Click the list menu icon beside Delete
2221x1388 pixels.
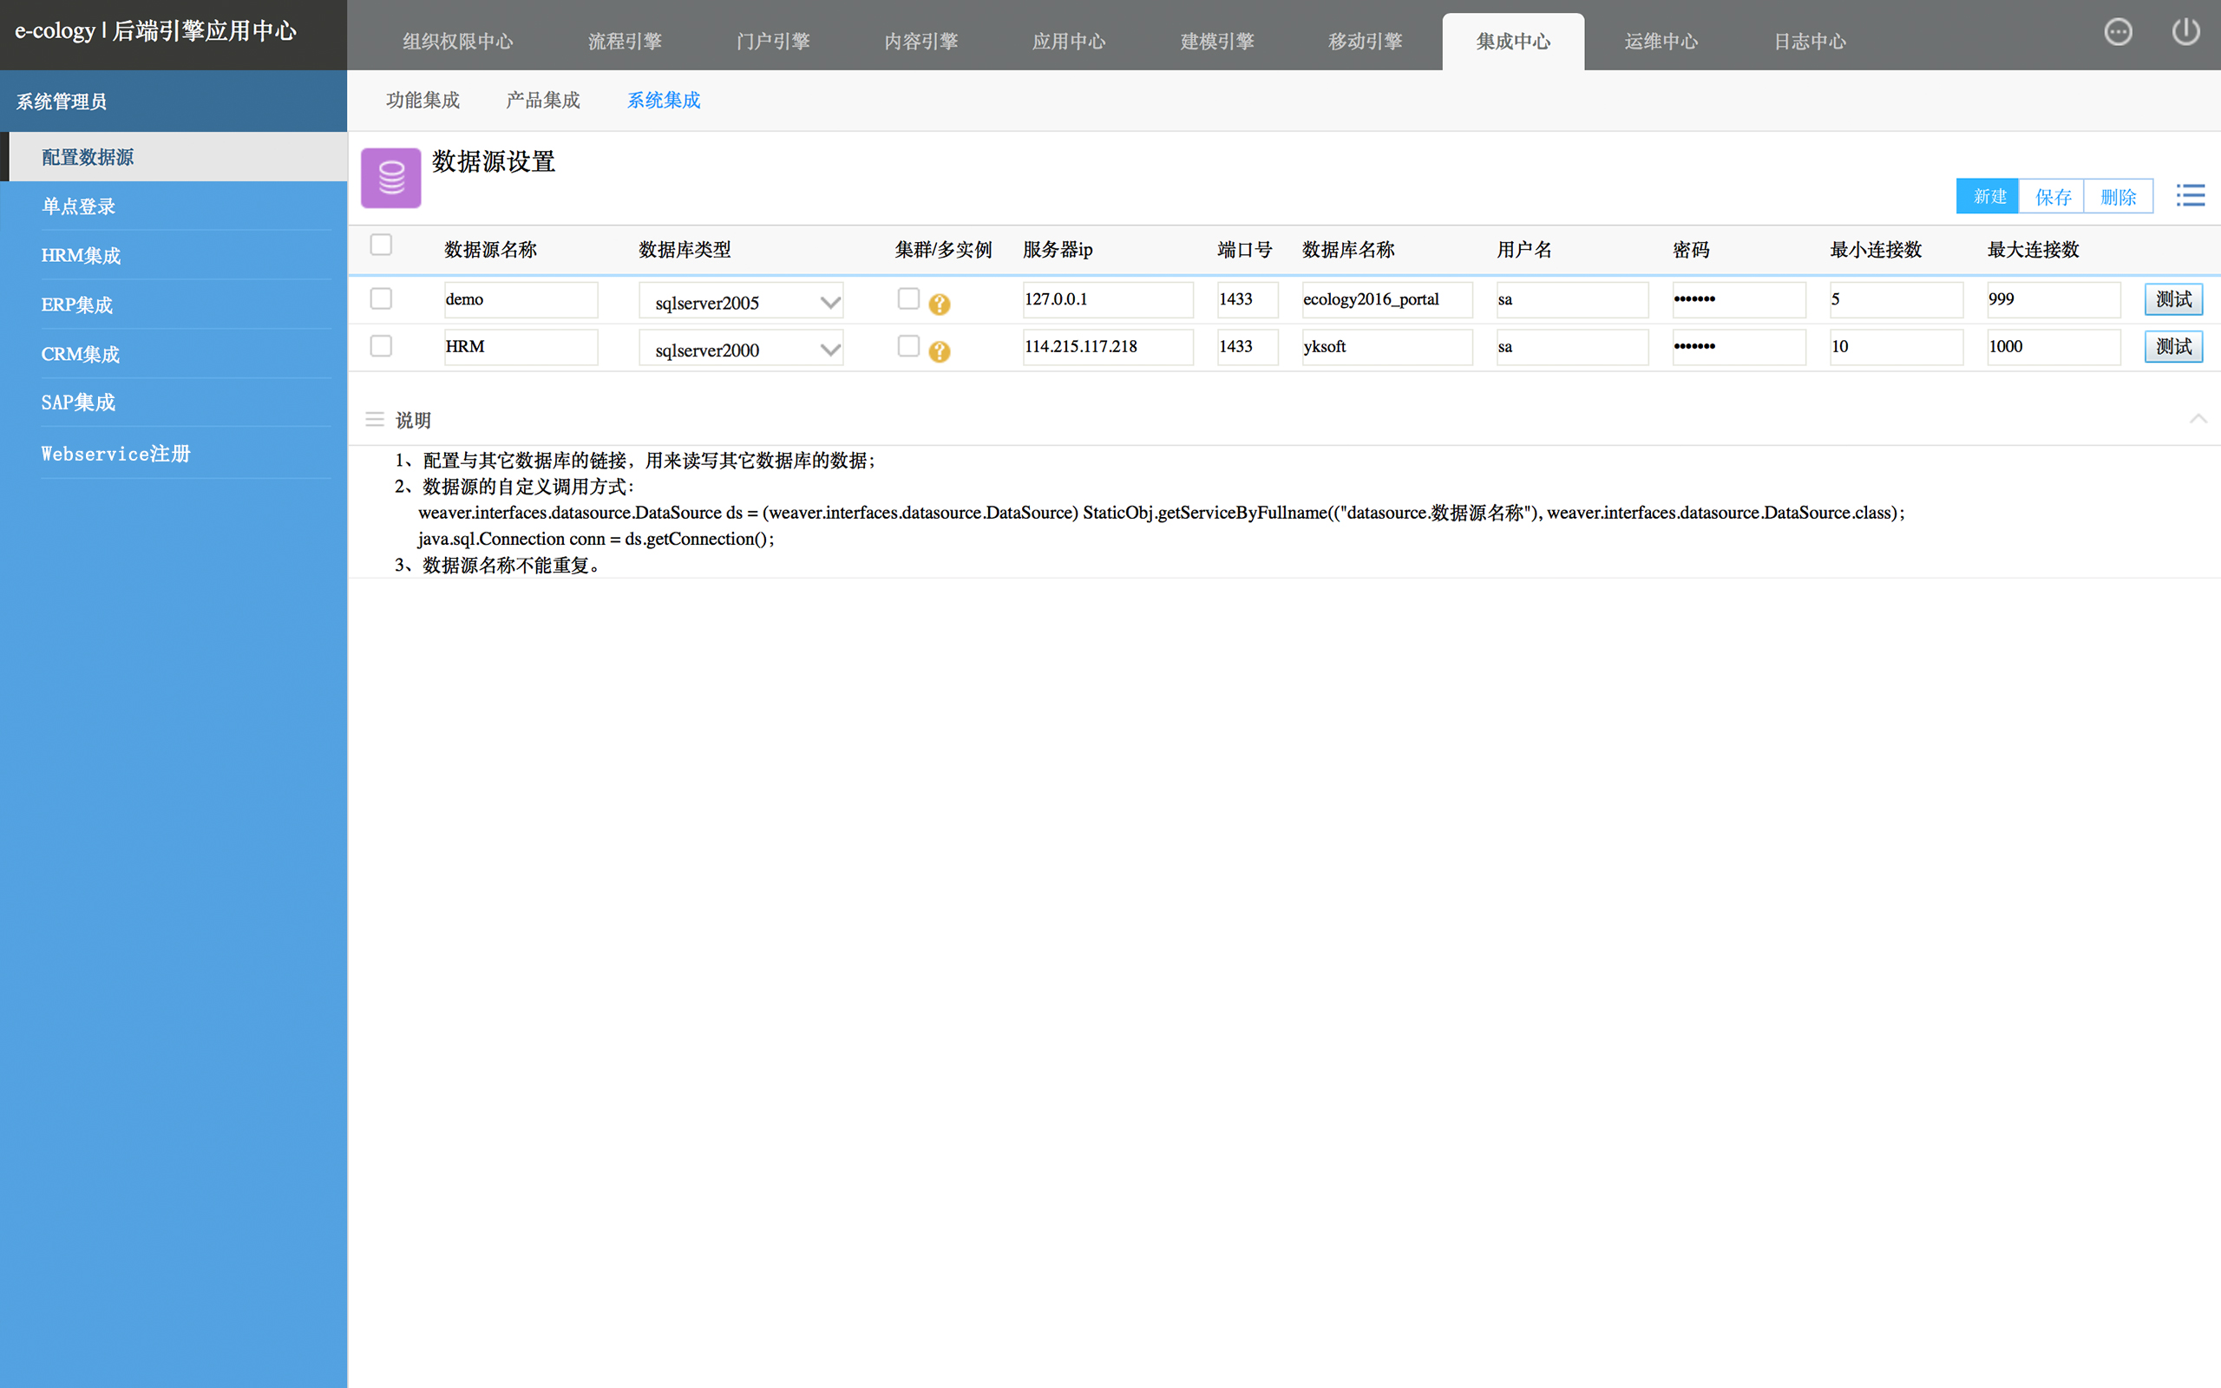2190,195
